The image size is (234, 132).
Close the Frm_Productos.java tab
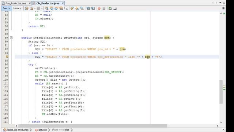pyautogui.click(x=30, y=3)
